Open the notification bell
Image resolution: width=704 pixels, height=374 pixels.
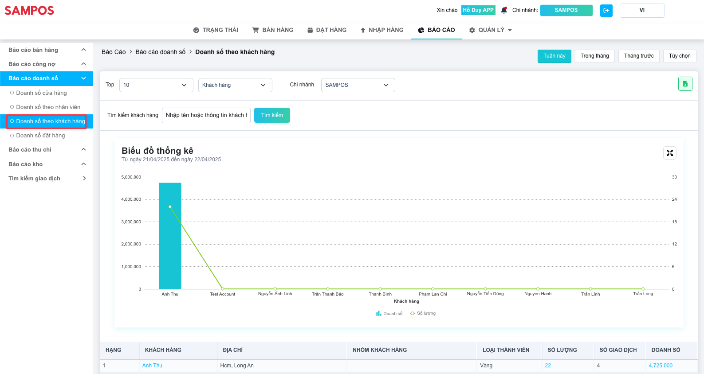click(x=504, y=10)
